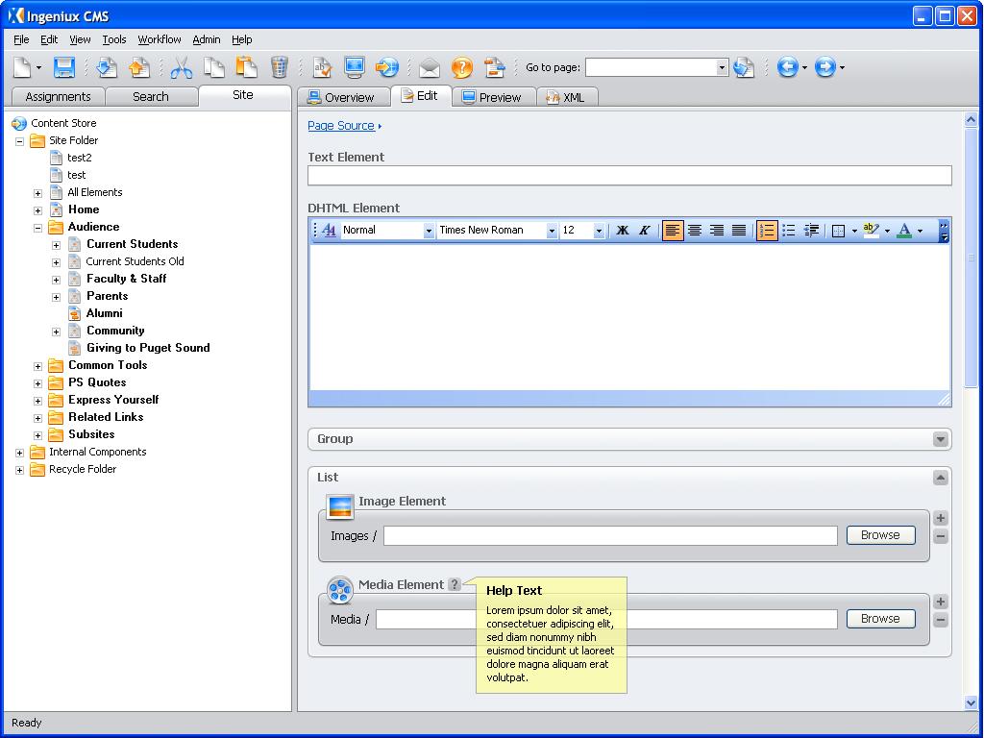Click the font color A icon

(904, 231)
